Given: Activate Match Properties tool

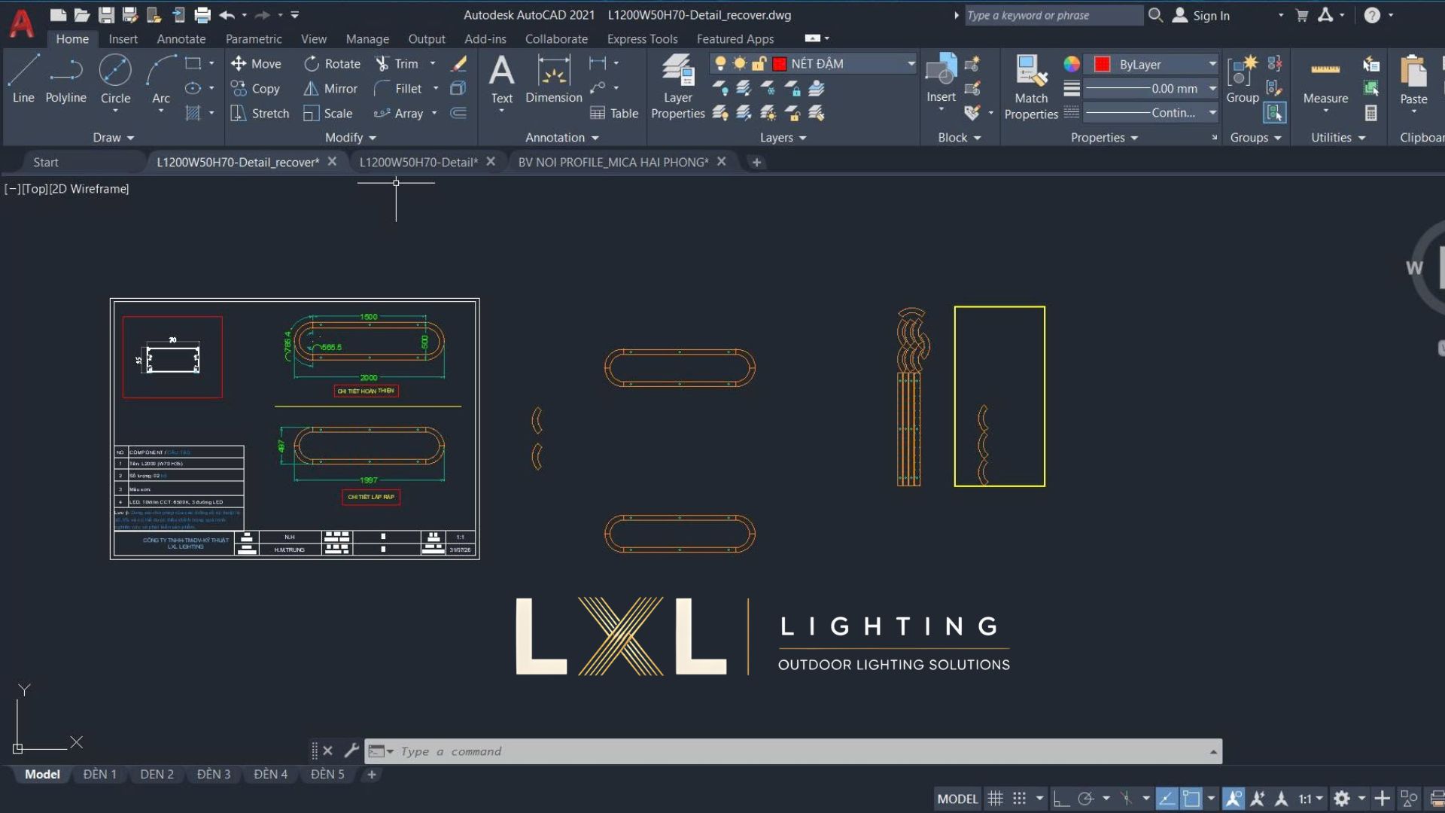Looking at the screenshot, I should point(1031,87).
